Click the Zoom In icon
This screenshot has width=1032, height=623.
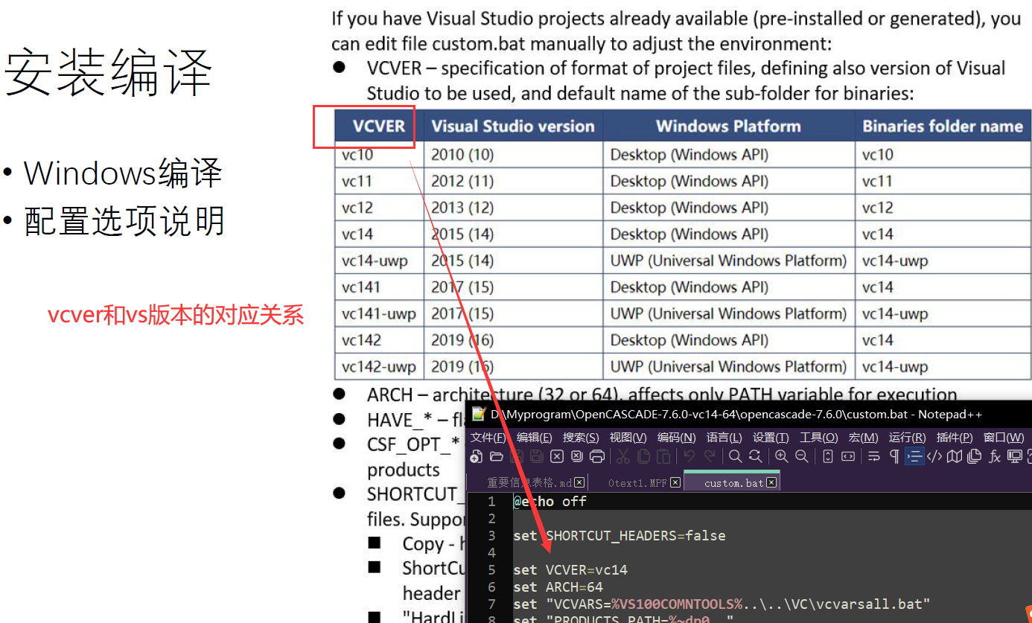tap(781, 456)
